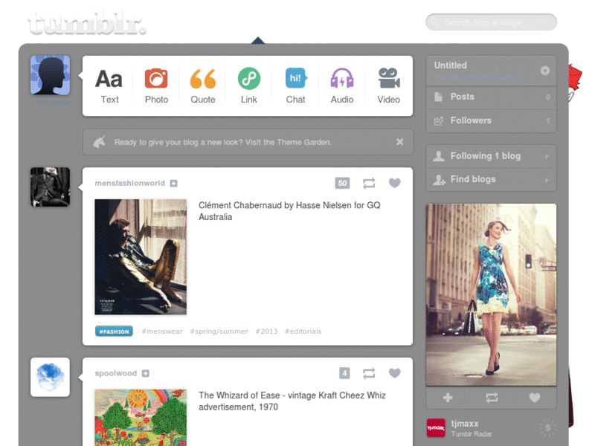
Task: Create a new Video post
Action: pyautogui.click(x=388, y=86)
